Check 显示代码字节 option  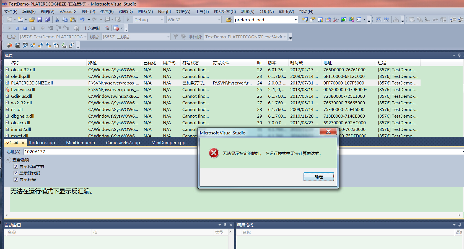(x=16, y=166)
